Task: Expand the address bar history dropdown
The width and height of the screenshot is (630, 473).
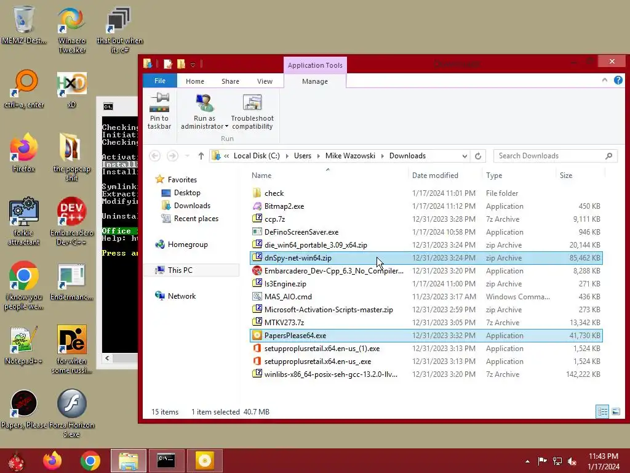Action: [x=465, y=156]
